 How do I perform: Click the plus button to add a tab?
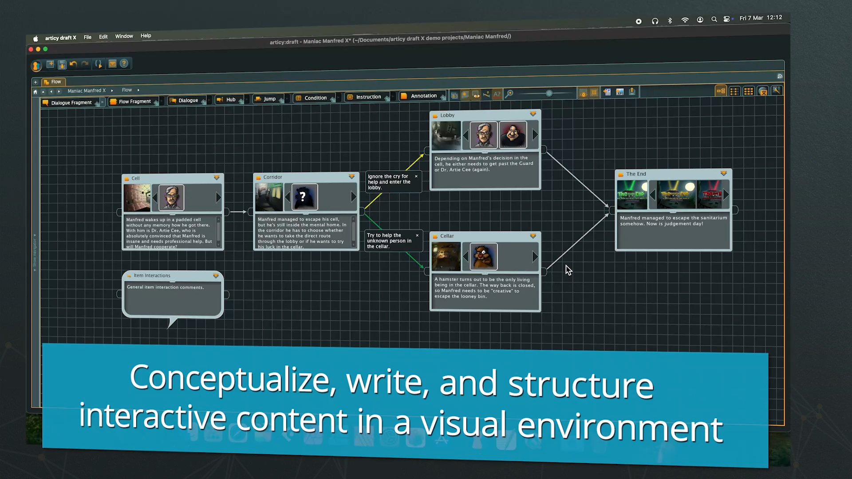(x=35, y=82)
